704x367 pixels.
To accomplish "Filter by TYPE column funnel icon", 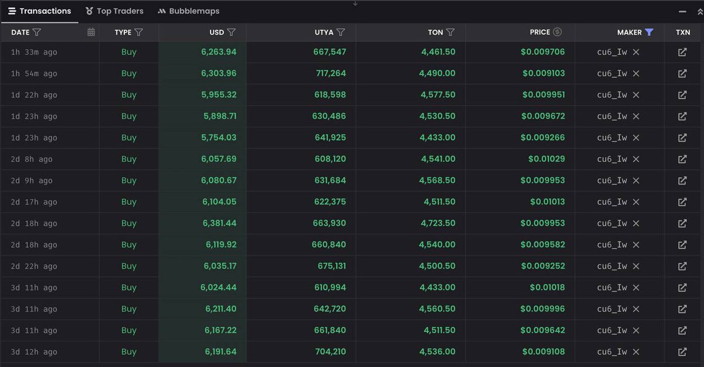I will point(138,32).
